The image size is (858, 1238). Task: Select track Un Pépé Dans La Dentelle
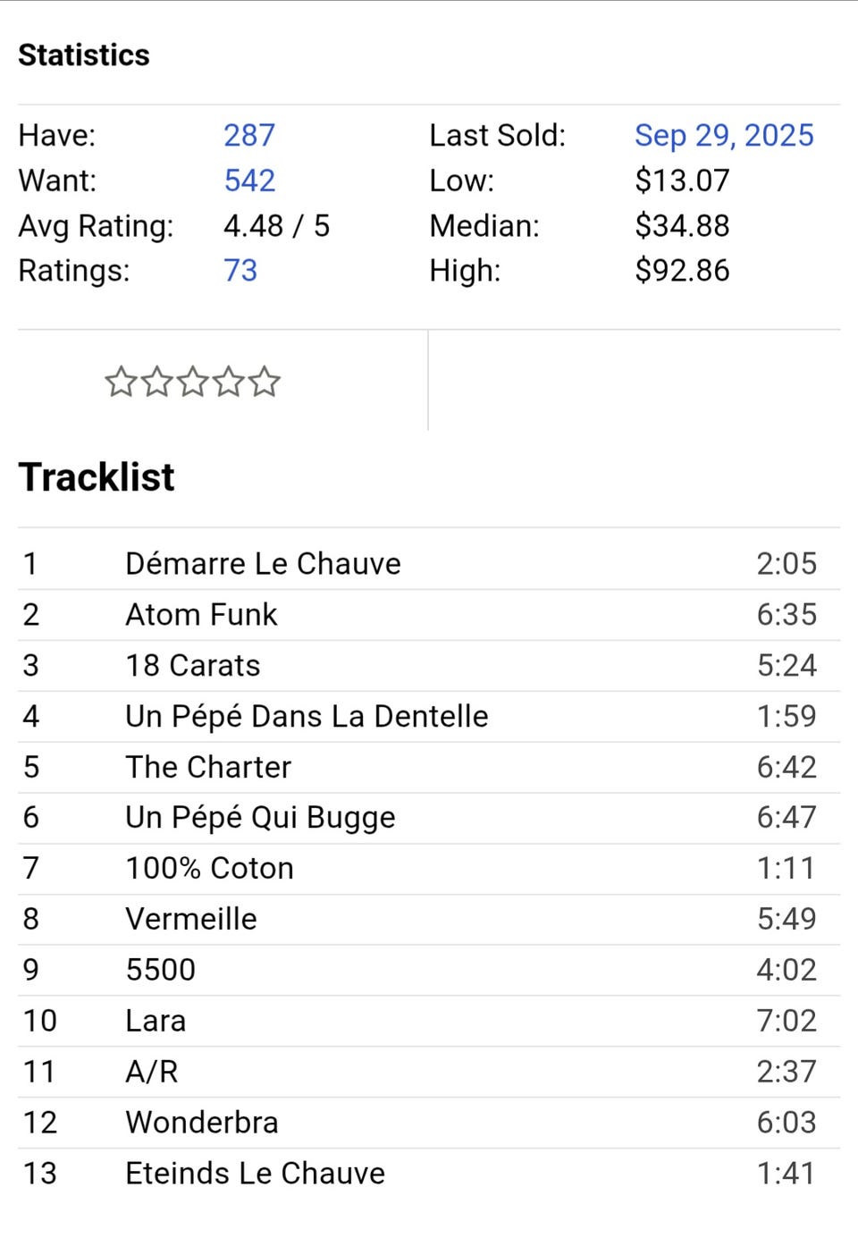tap(307, 717)
